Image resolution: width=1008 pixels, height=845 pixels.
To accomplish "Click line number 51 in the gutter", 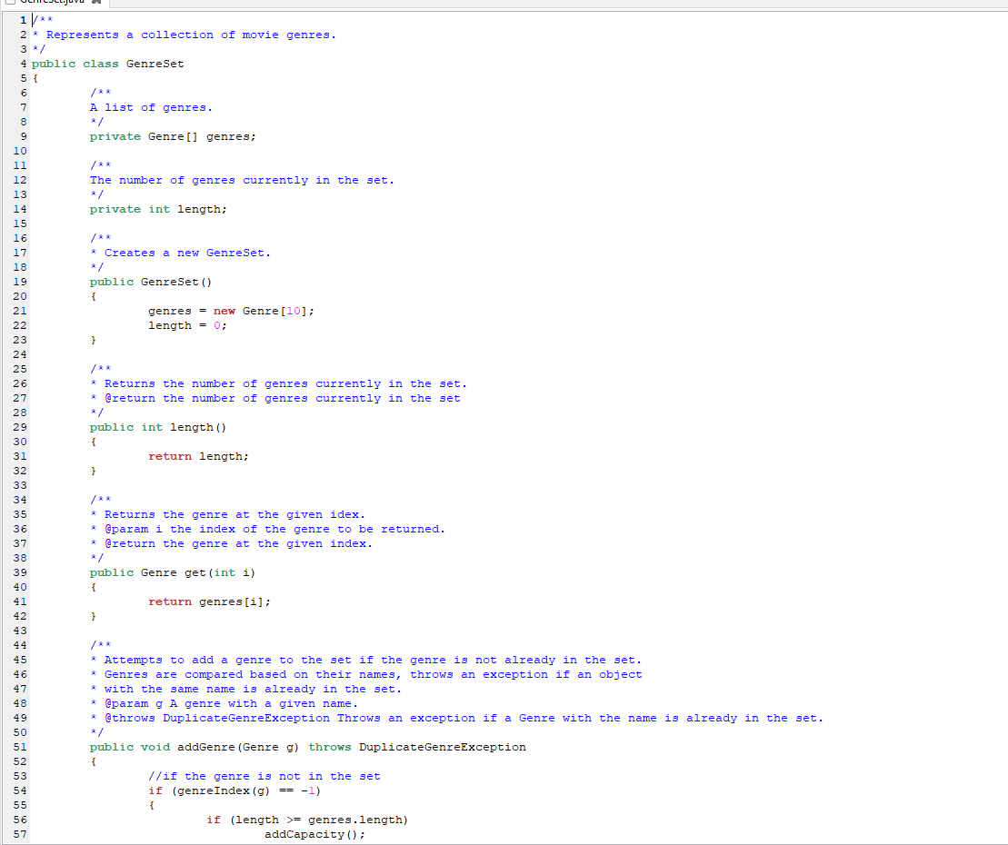I will [x=20, y=747].
